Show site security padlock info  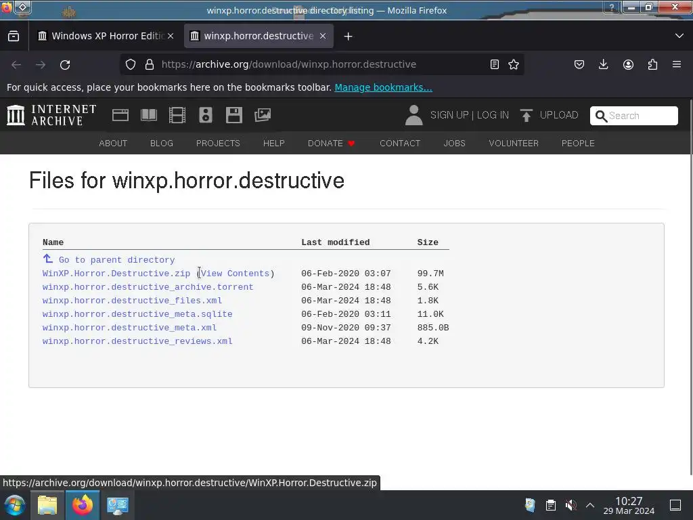[x=150, y=64]
